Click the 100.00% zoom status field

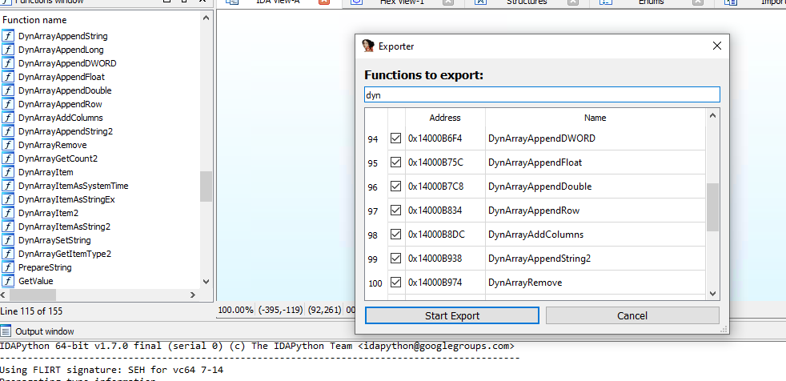coord(235,310)
